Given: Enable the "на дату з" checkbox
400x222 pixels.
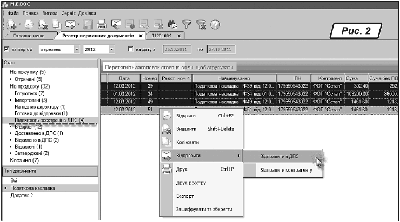Looking at the screenshot, I should (131, 50).
